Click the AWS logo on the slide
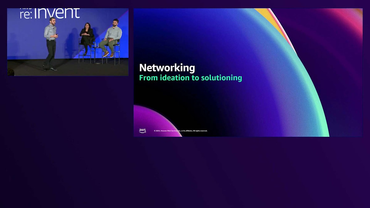370x208 pixels. point(142,131)
